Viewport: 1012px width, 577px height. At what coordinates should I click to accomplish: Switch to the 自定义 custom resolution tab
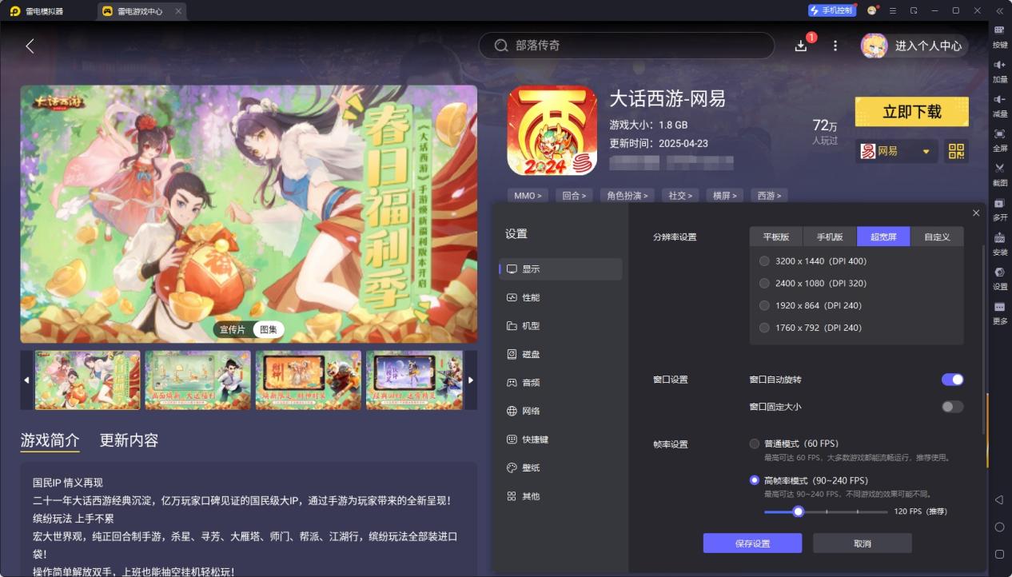point(937,237)
